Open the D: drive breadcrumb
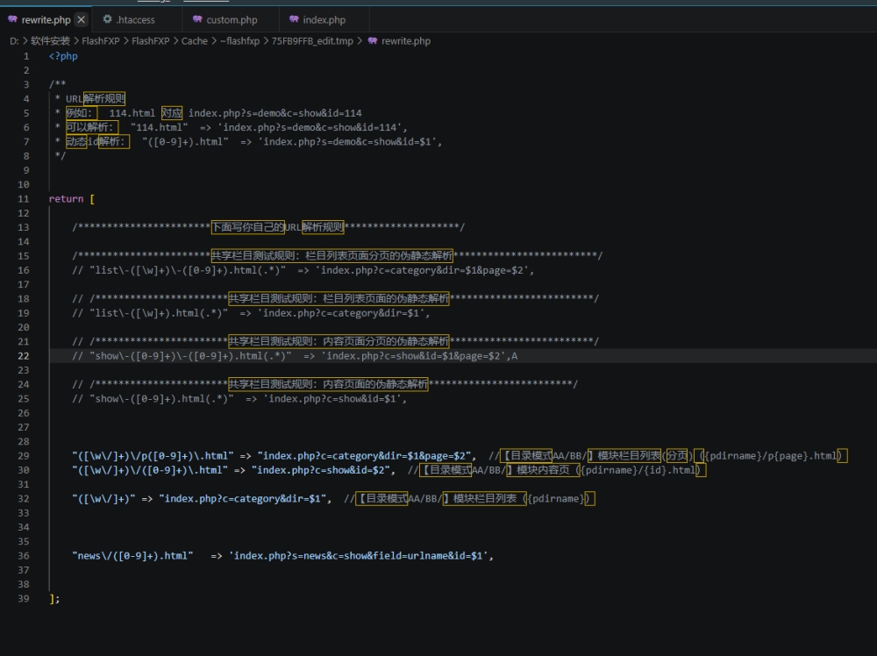This screenshot has width=877, height=656. pos(14,41)
